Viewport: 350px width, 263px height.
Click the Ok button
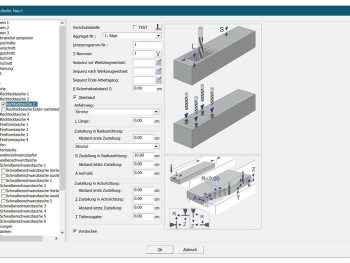[x=159, y=249]
